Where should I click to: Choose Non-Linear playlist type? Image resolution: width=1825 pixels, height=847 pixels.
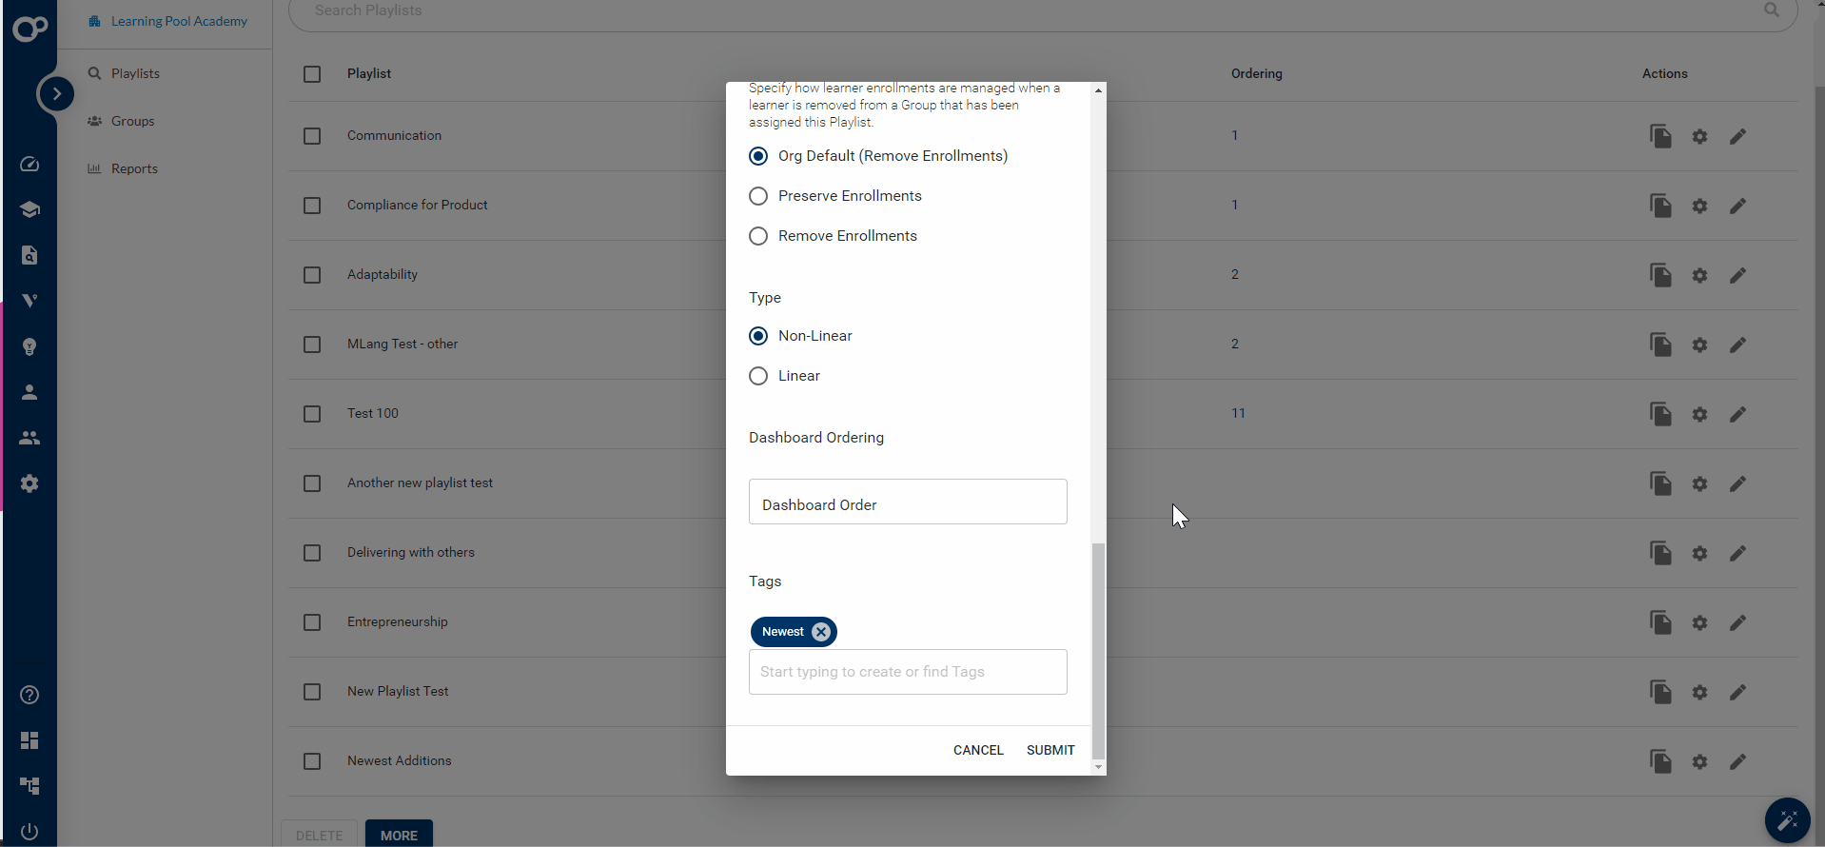758,336
